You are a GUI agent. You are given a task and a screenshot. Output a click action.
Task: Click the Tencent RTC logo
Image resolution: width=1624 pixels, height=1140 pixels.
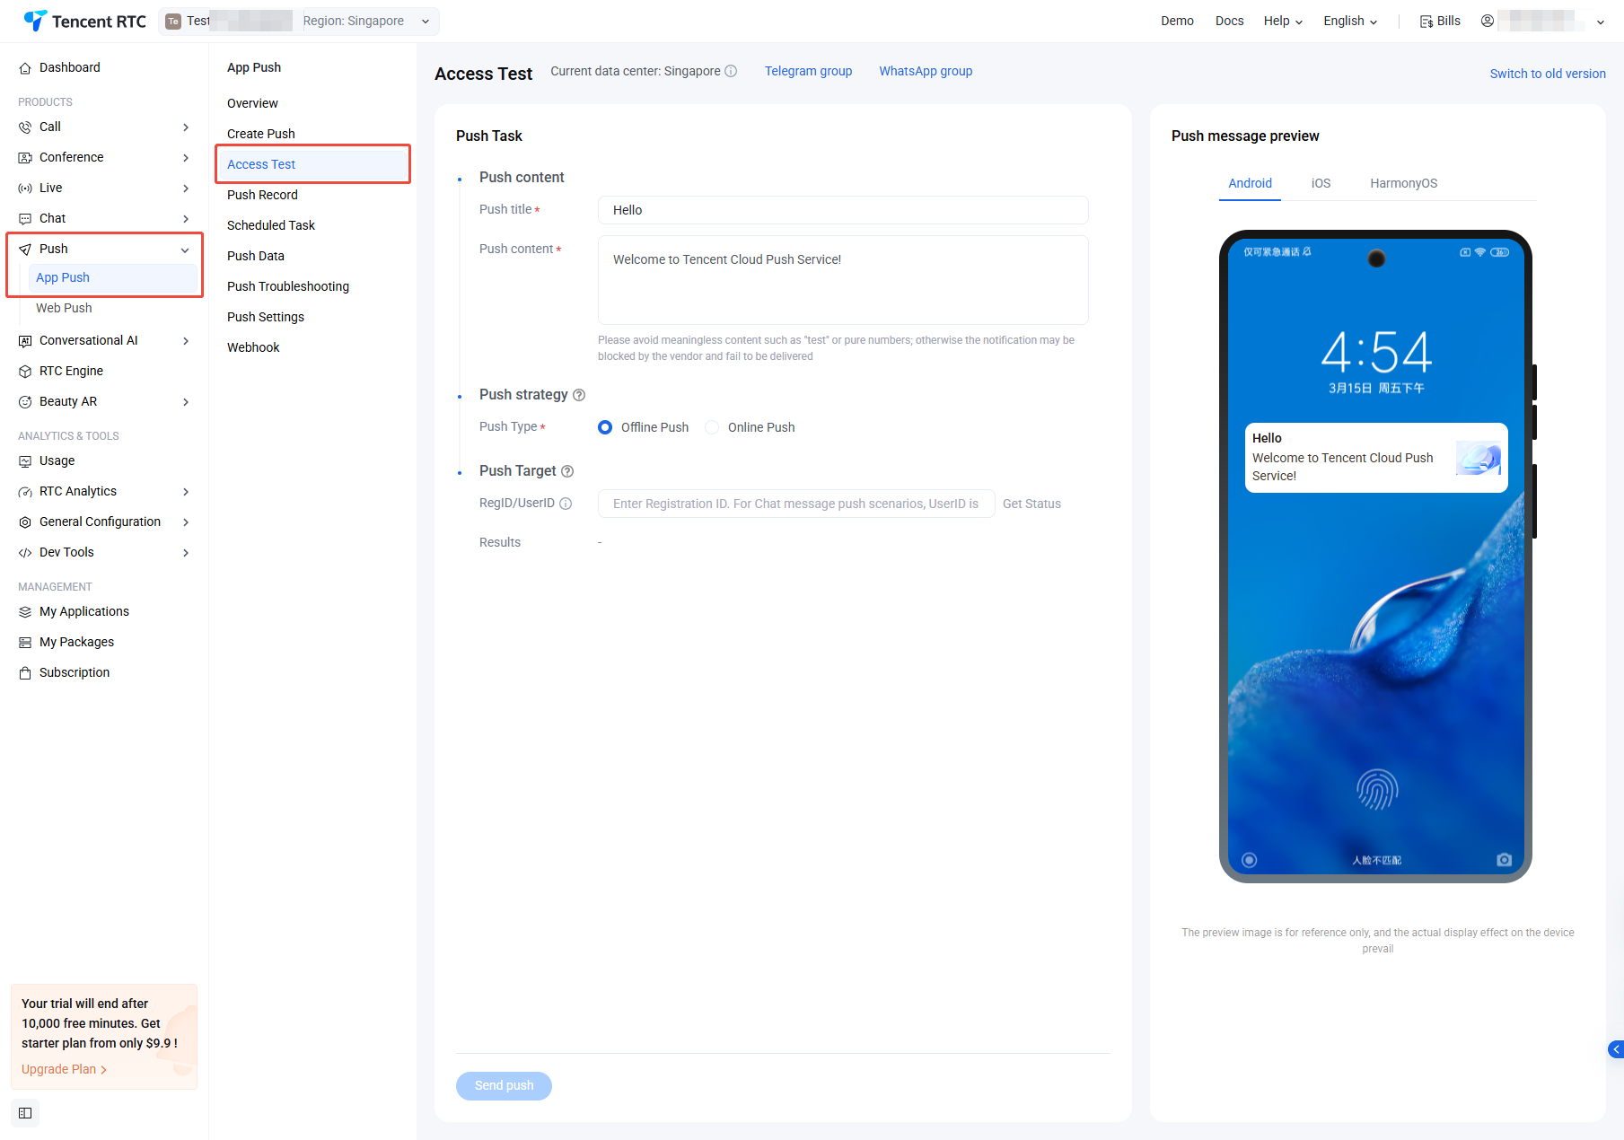(84, 21)
